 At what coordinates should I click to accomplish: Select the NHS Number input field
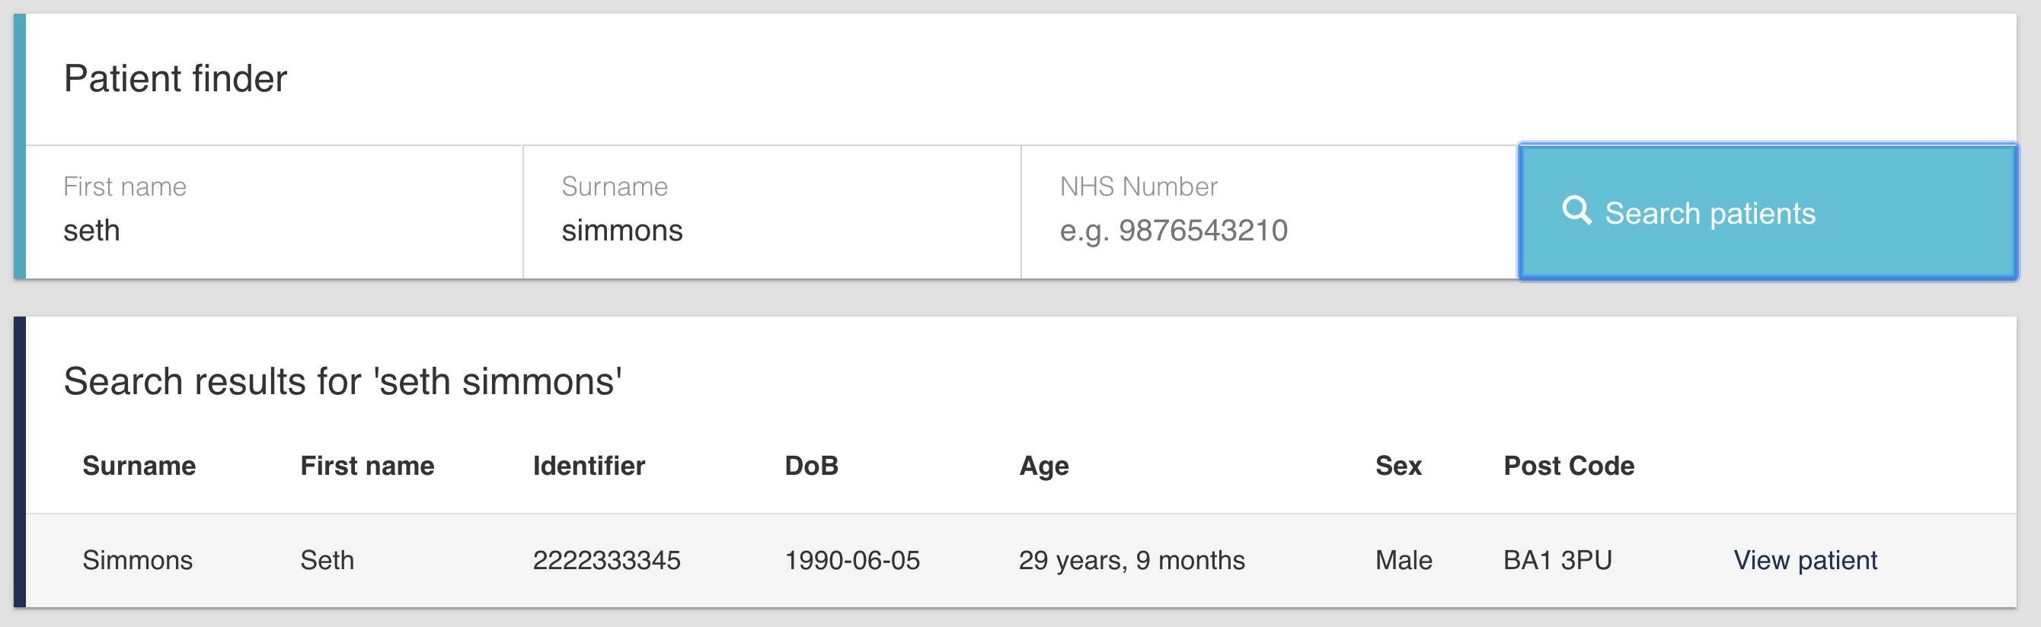pyautogui.click(x=1268, y=231)
